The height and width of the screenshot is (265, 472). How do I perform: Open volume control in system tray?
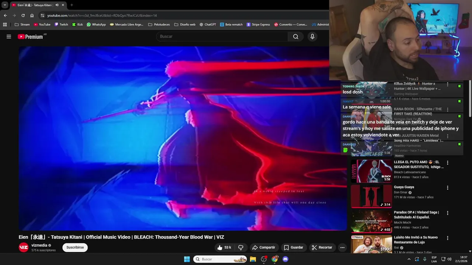pos(449,259)
